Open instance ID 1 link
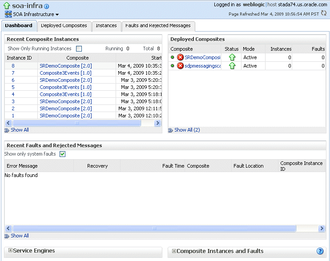This screenshot has height=261, width=330. (x=13, y=116)
